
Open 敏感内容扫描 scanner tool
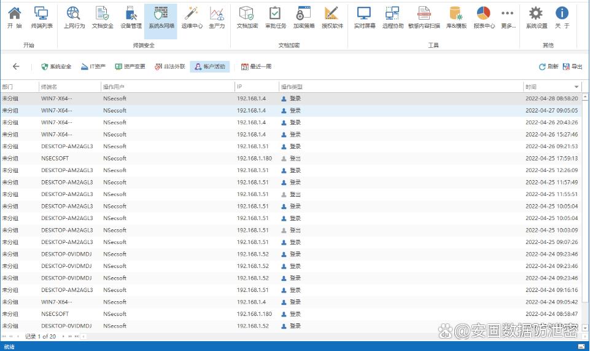[424, 17]
